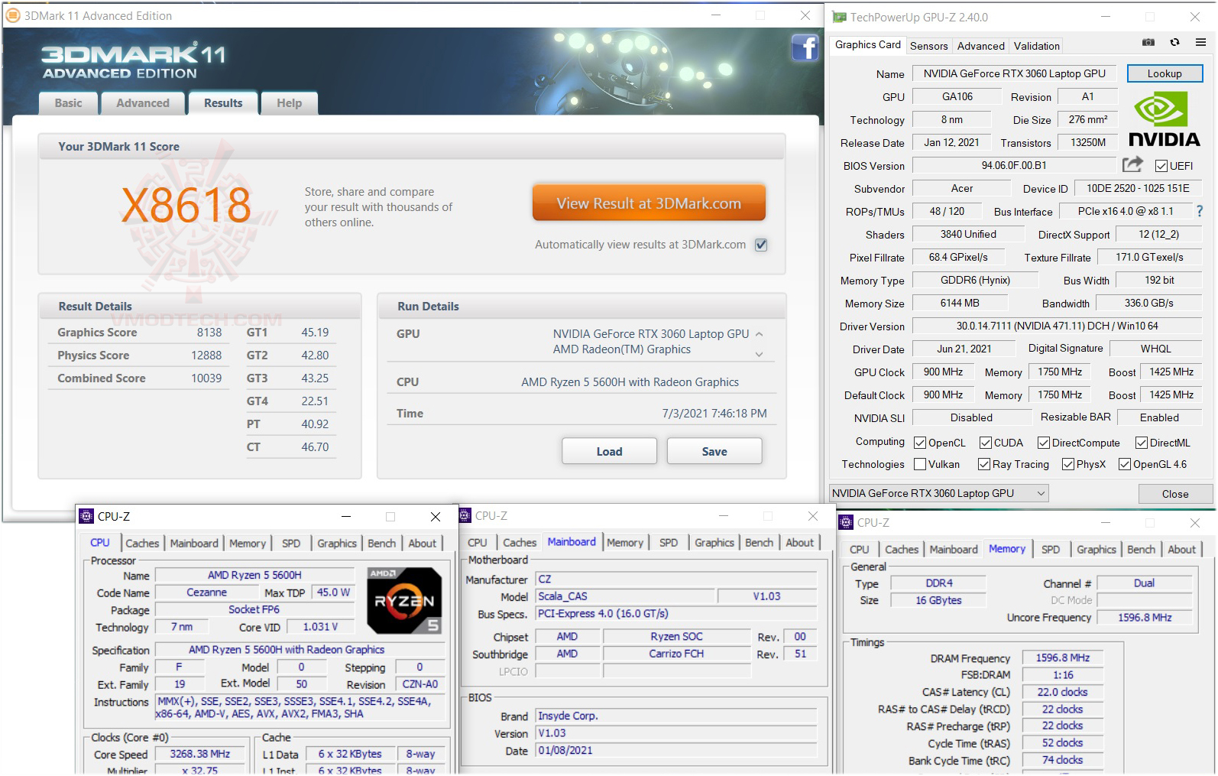
Task: Click the down arrow in the Run Details GPU list
Action: point(759,354)
